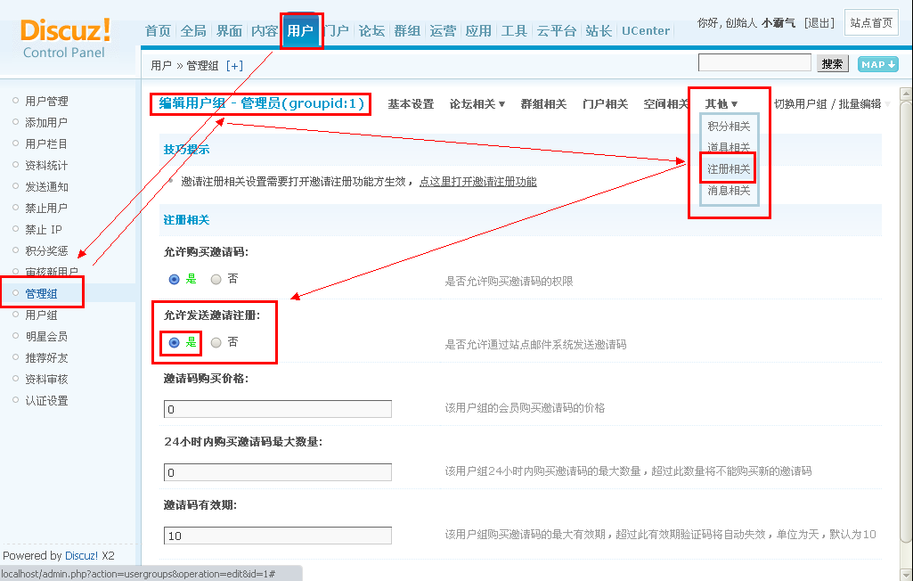Open the 全局 top menu
913x581 pixels.
click(193, 31)
